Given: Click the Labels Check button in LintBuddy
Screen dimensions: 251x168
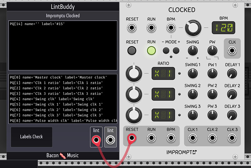Looking at the screenshot, I should [32, 137].
